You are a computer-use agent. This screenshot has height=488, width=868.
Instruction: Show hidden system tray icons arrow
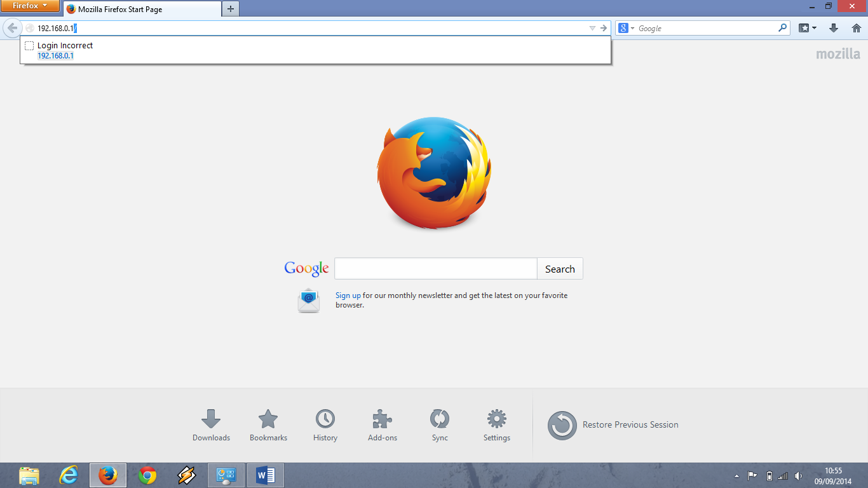click(x=736, y=476)
